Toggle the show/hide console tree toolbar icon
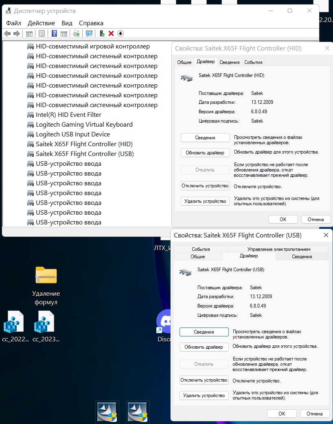The image size is (333, 424). (x=29, y=33)
